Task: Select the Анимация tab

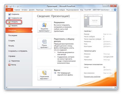Action: 49,10
